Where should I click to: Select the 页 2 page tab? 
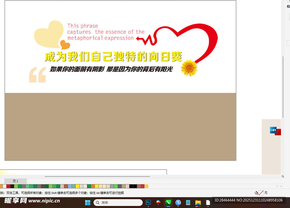coord(16,181)
